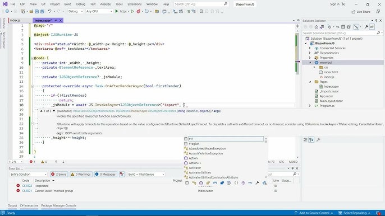Toggle the 2 Errors filter button

click(x=59, y=174)
